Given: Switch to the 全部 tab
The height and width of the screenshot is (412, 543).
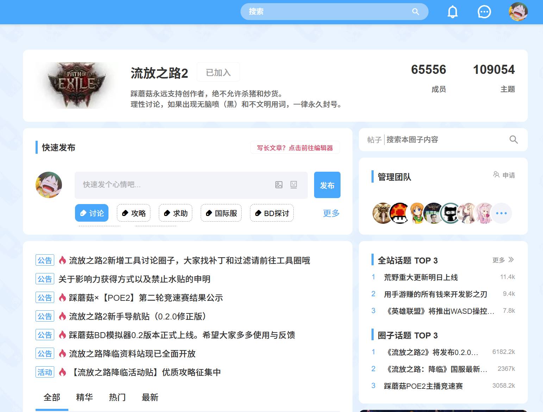Looking at the screenshot, I should pyautogui.click(x=52, y=398).
